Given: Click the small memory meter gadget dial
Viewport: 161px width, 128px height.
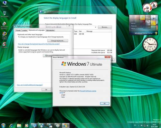Looking at the screenshot, I should click(154, 5).
